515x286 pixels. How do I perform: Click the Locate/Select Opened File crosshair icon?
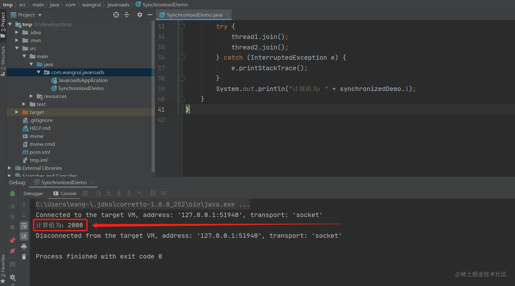[x=116, y=15]
